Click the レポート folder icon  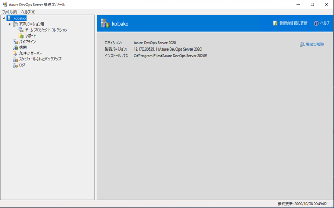click(21, 36)
